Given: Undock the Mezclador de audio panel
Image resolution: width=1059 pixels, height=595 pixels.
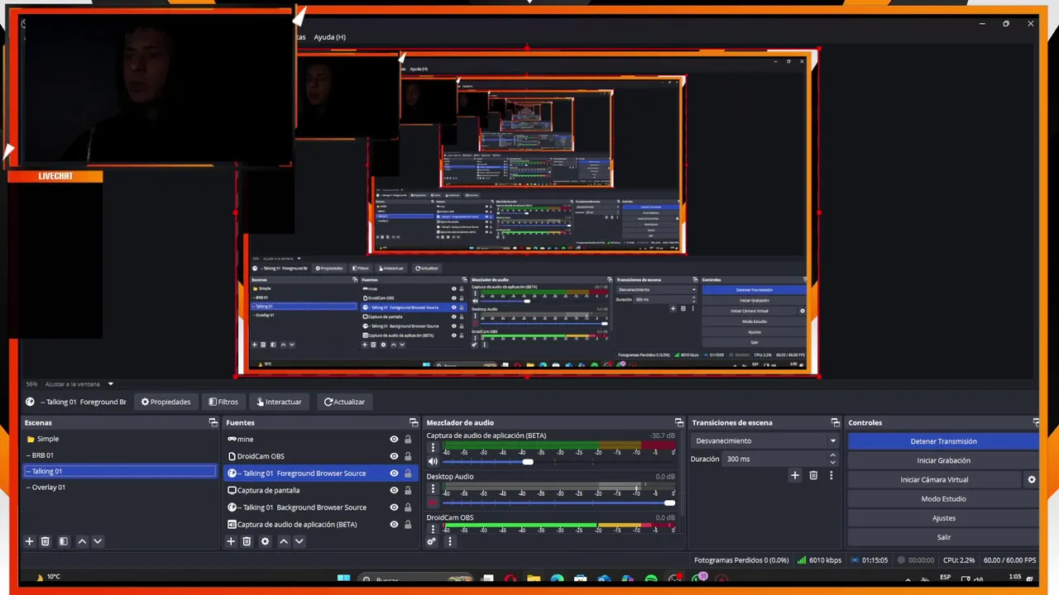Looking at the screenshot, I should (679, 422).
